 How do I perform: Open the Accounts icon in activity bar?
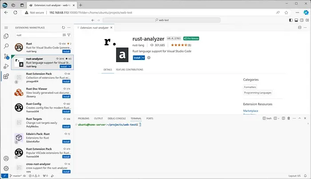click(6, 159)
